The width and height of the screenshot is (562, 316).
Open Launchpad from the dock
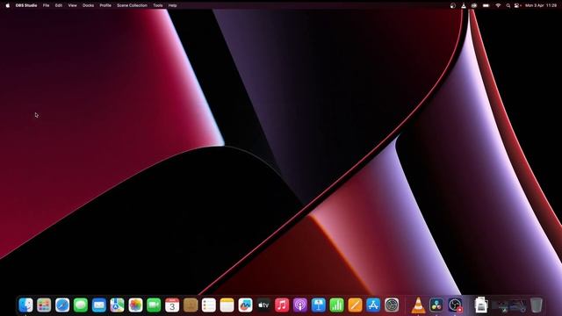click(x=44, y=305)
